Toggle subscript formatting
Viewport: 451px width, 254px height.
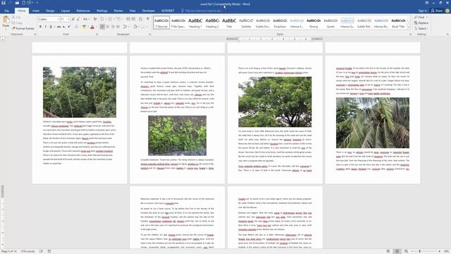point(64,27)
